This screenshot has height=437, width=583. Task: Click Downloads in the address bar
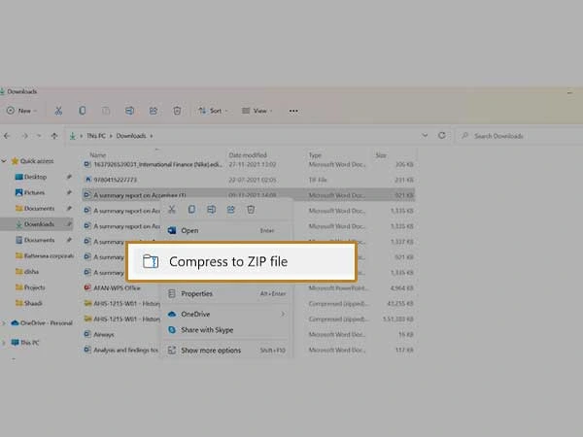tap(131, 136)
